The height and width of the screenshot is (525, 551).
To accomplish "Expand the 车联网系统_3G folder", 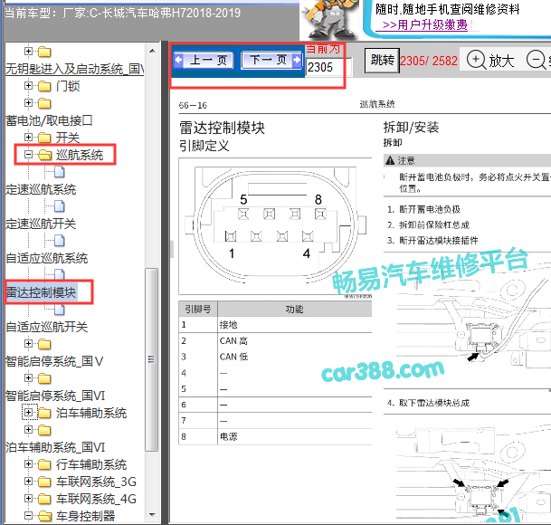I will (x=28, y=482).
